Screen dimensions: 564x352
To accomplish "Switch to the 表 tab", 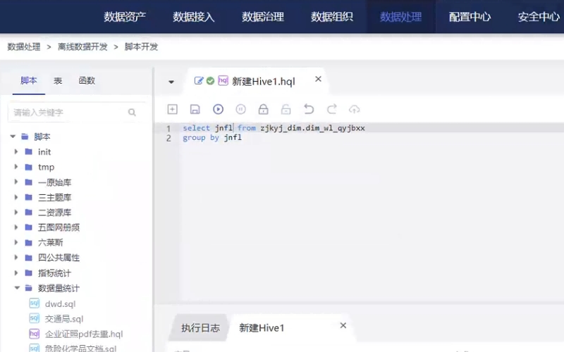I will pos(58,81).
